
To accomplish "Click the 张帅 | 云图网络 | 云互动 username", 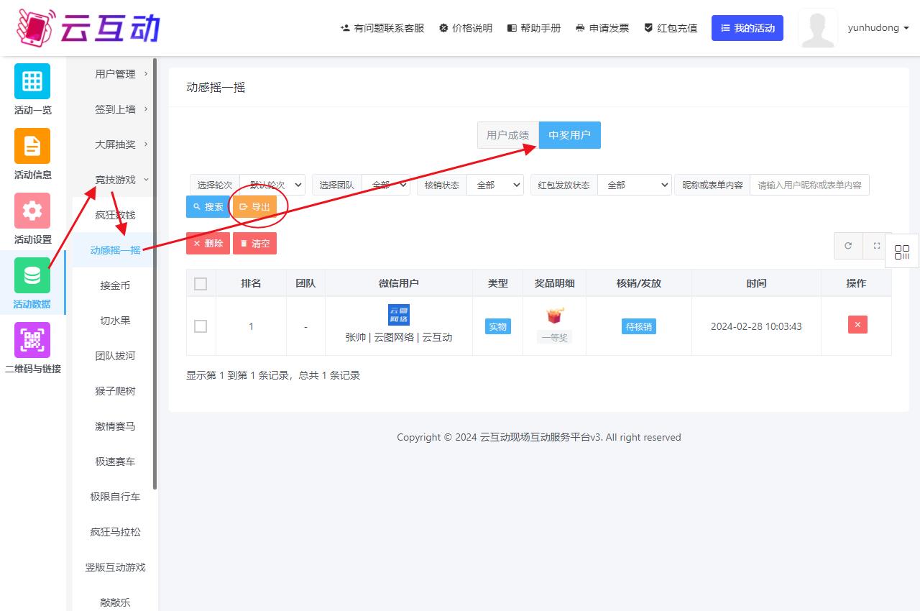I will [x=399, y=337].
